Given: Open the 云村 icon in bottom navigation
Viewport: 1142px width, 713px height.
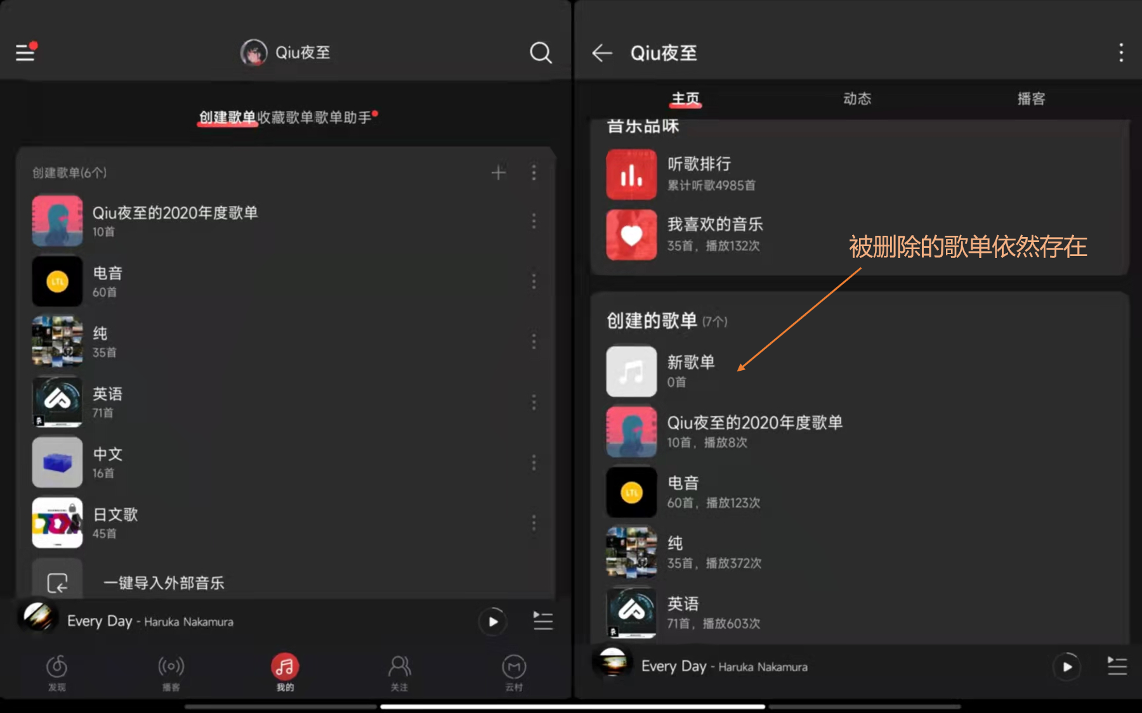Looking at the screenshot, I should click(514, 669).
